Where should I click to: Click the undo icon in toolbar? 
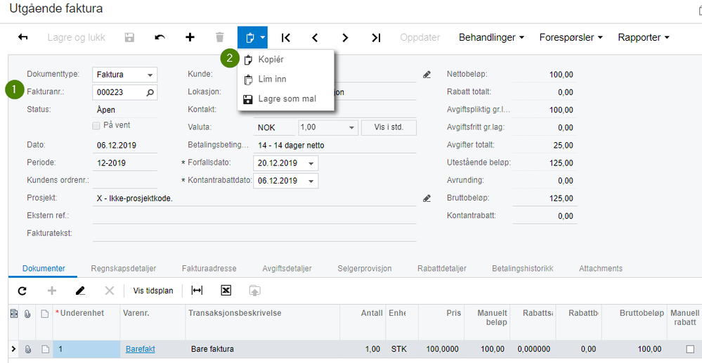pos(160,37)
